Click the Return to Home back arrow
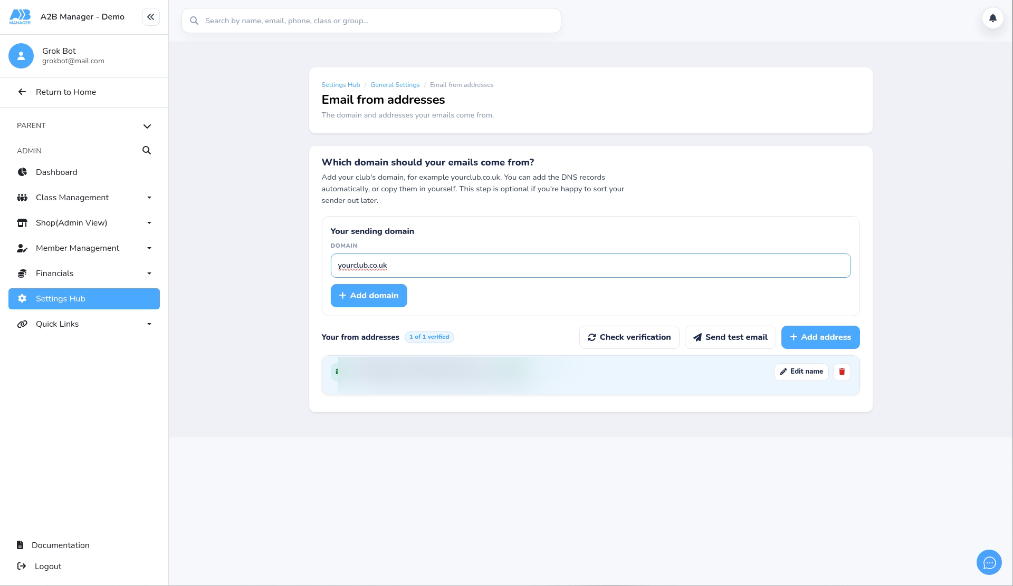 tap(22, 92)
